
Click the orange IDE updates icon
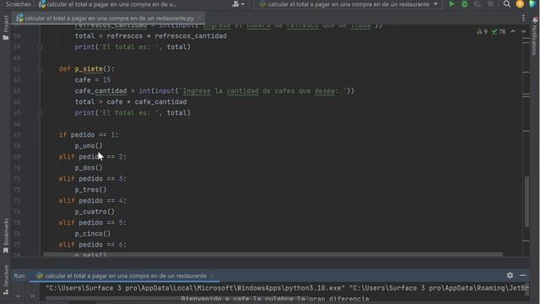[x=520, y=4]
